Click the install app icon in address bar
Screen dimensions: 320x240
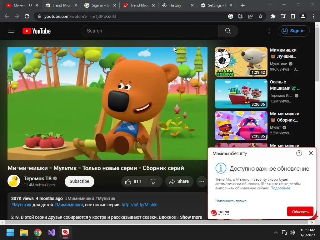[x=241, y=16]
